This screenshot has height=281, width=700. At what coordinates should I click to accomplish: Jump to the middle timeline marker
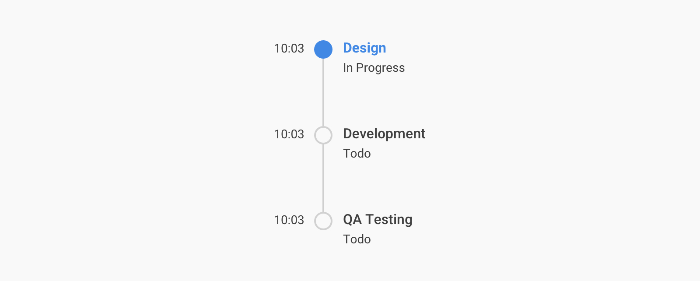[x=323, y=135]
